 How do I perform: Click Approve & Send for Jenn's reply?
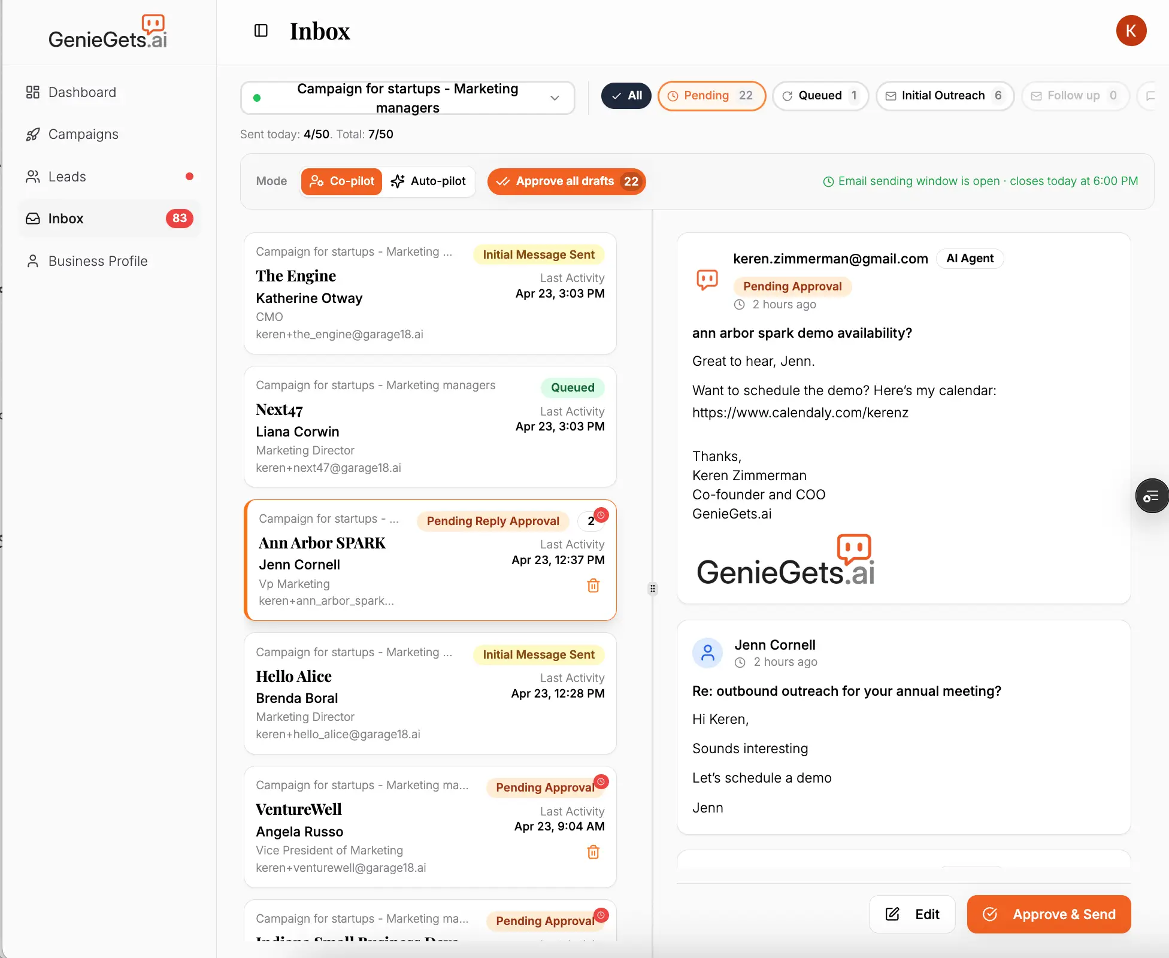point(1048,914)
